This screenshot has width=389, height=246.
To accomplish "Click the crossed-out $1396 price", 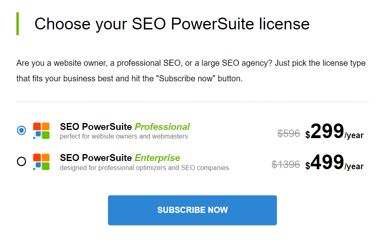I will [x=286, y=165].
